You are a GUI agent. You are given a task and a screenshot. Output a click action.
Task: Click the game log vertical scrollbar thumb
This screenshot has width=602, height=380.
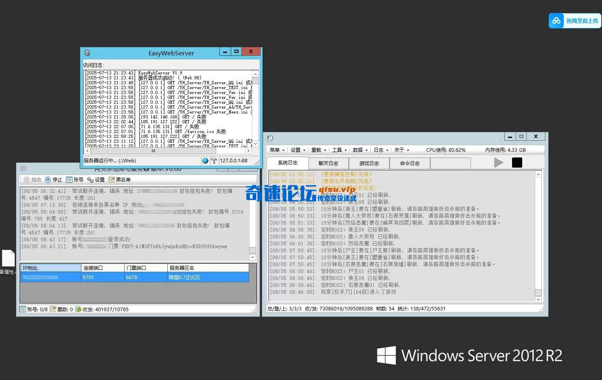click(538, 293)
